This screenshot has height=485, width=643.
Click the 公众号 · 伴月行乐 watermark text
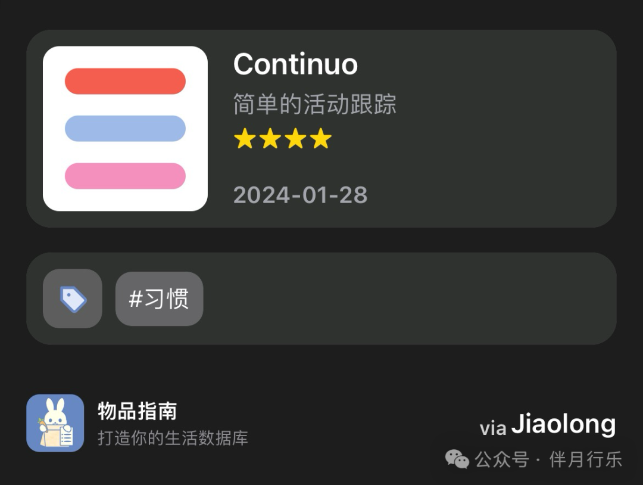(x=548, y=459)
